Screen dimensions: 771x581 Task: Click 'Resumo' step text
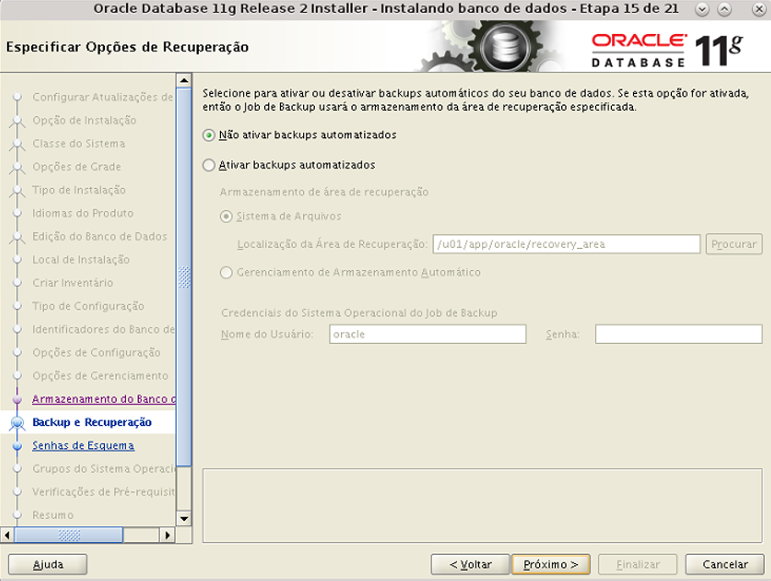[53, 515]
